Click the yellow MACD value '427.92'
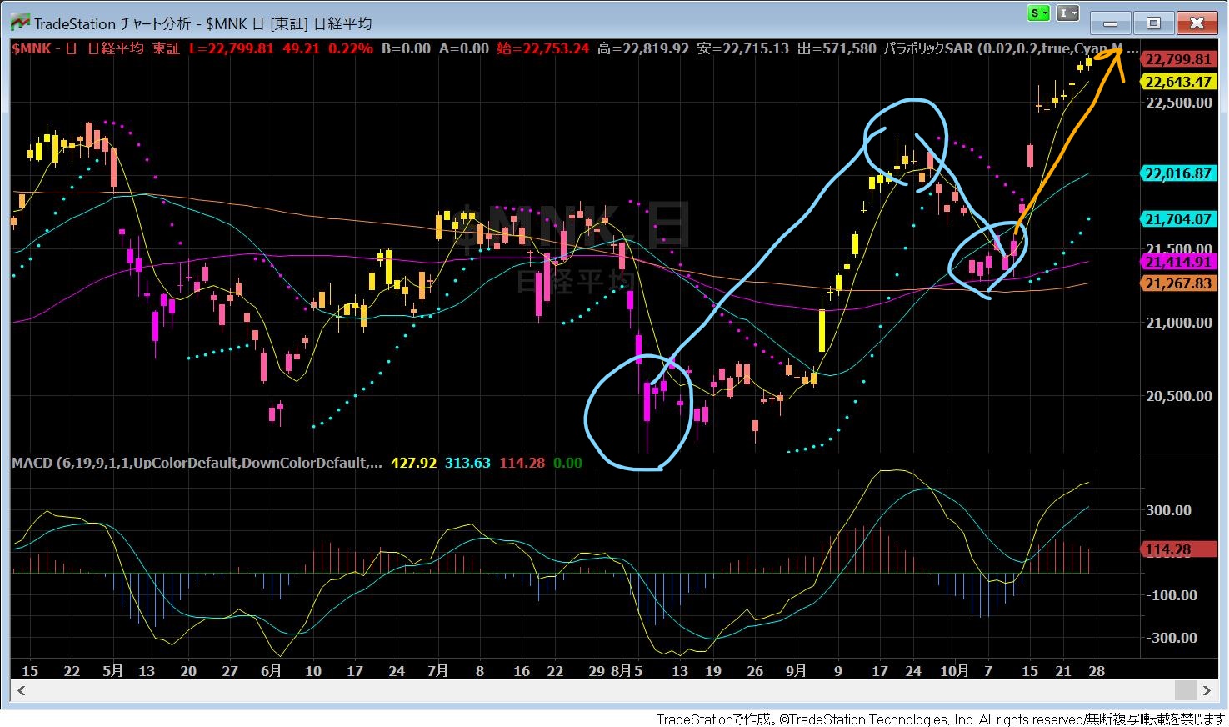 pos(414,463)
